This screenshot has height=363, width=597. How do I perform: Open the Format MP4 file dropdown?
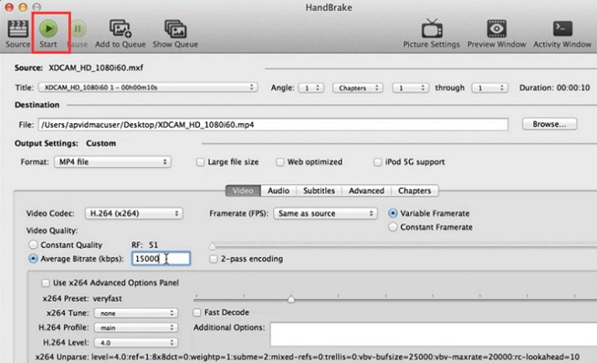(x=113, y=162)
